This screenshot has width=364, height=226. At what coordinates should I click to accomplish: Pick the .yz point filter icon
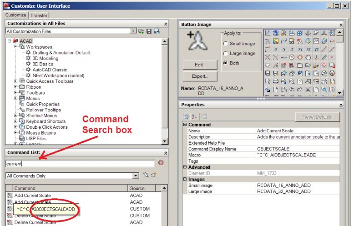(x=316, y=49)
